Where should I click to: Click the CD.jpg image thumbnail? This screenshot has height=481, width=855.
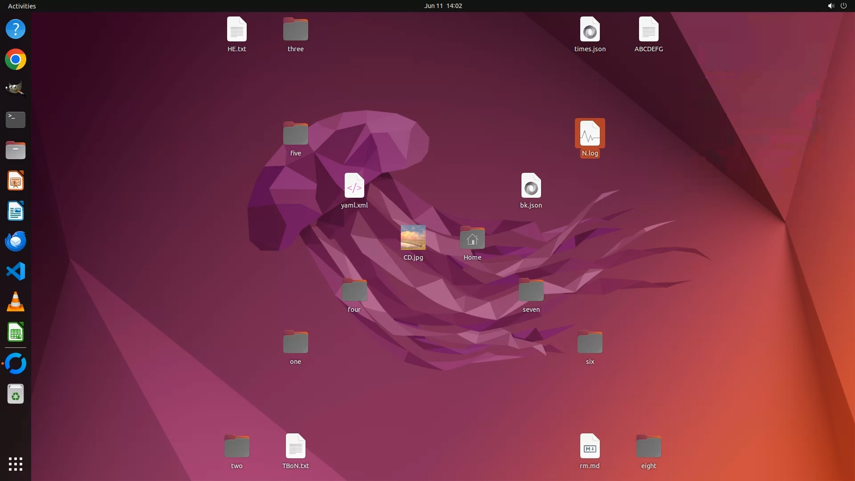pos(413,237)
